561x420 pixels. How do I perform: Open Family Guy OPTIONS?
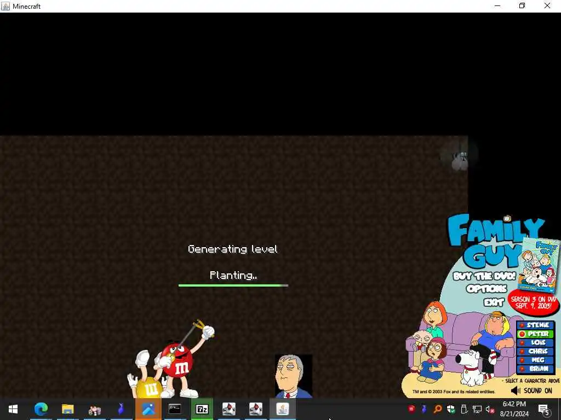click(486, 289)
